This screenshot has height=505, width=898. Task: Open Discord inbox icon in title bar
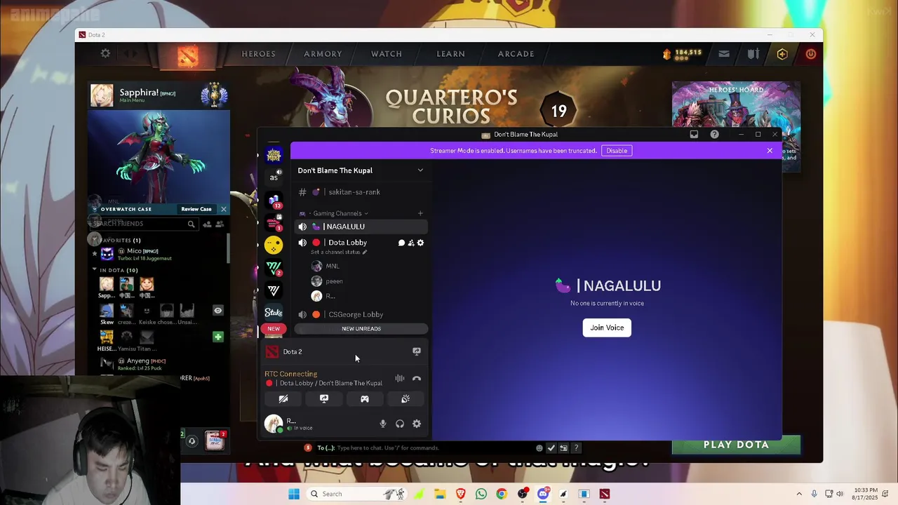(x=694, y=135)
